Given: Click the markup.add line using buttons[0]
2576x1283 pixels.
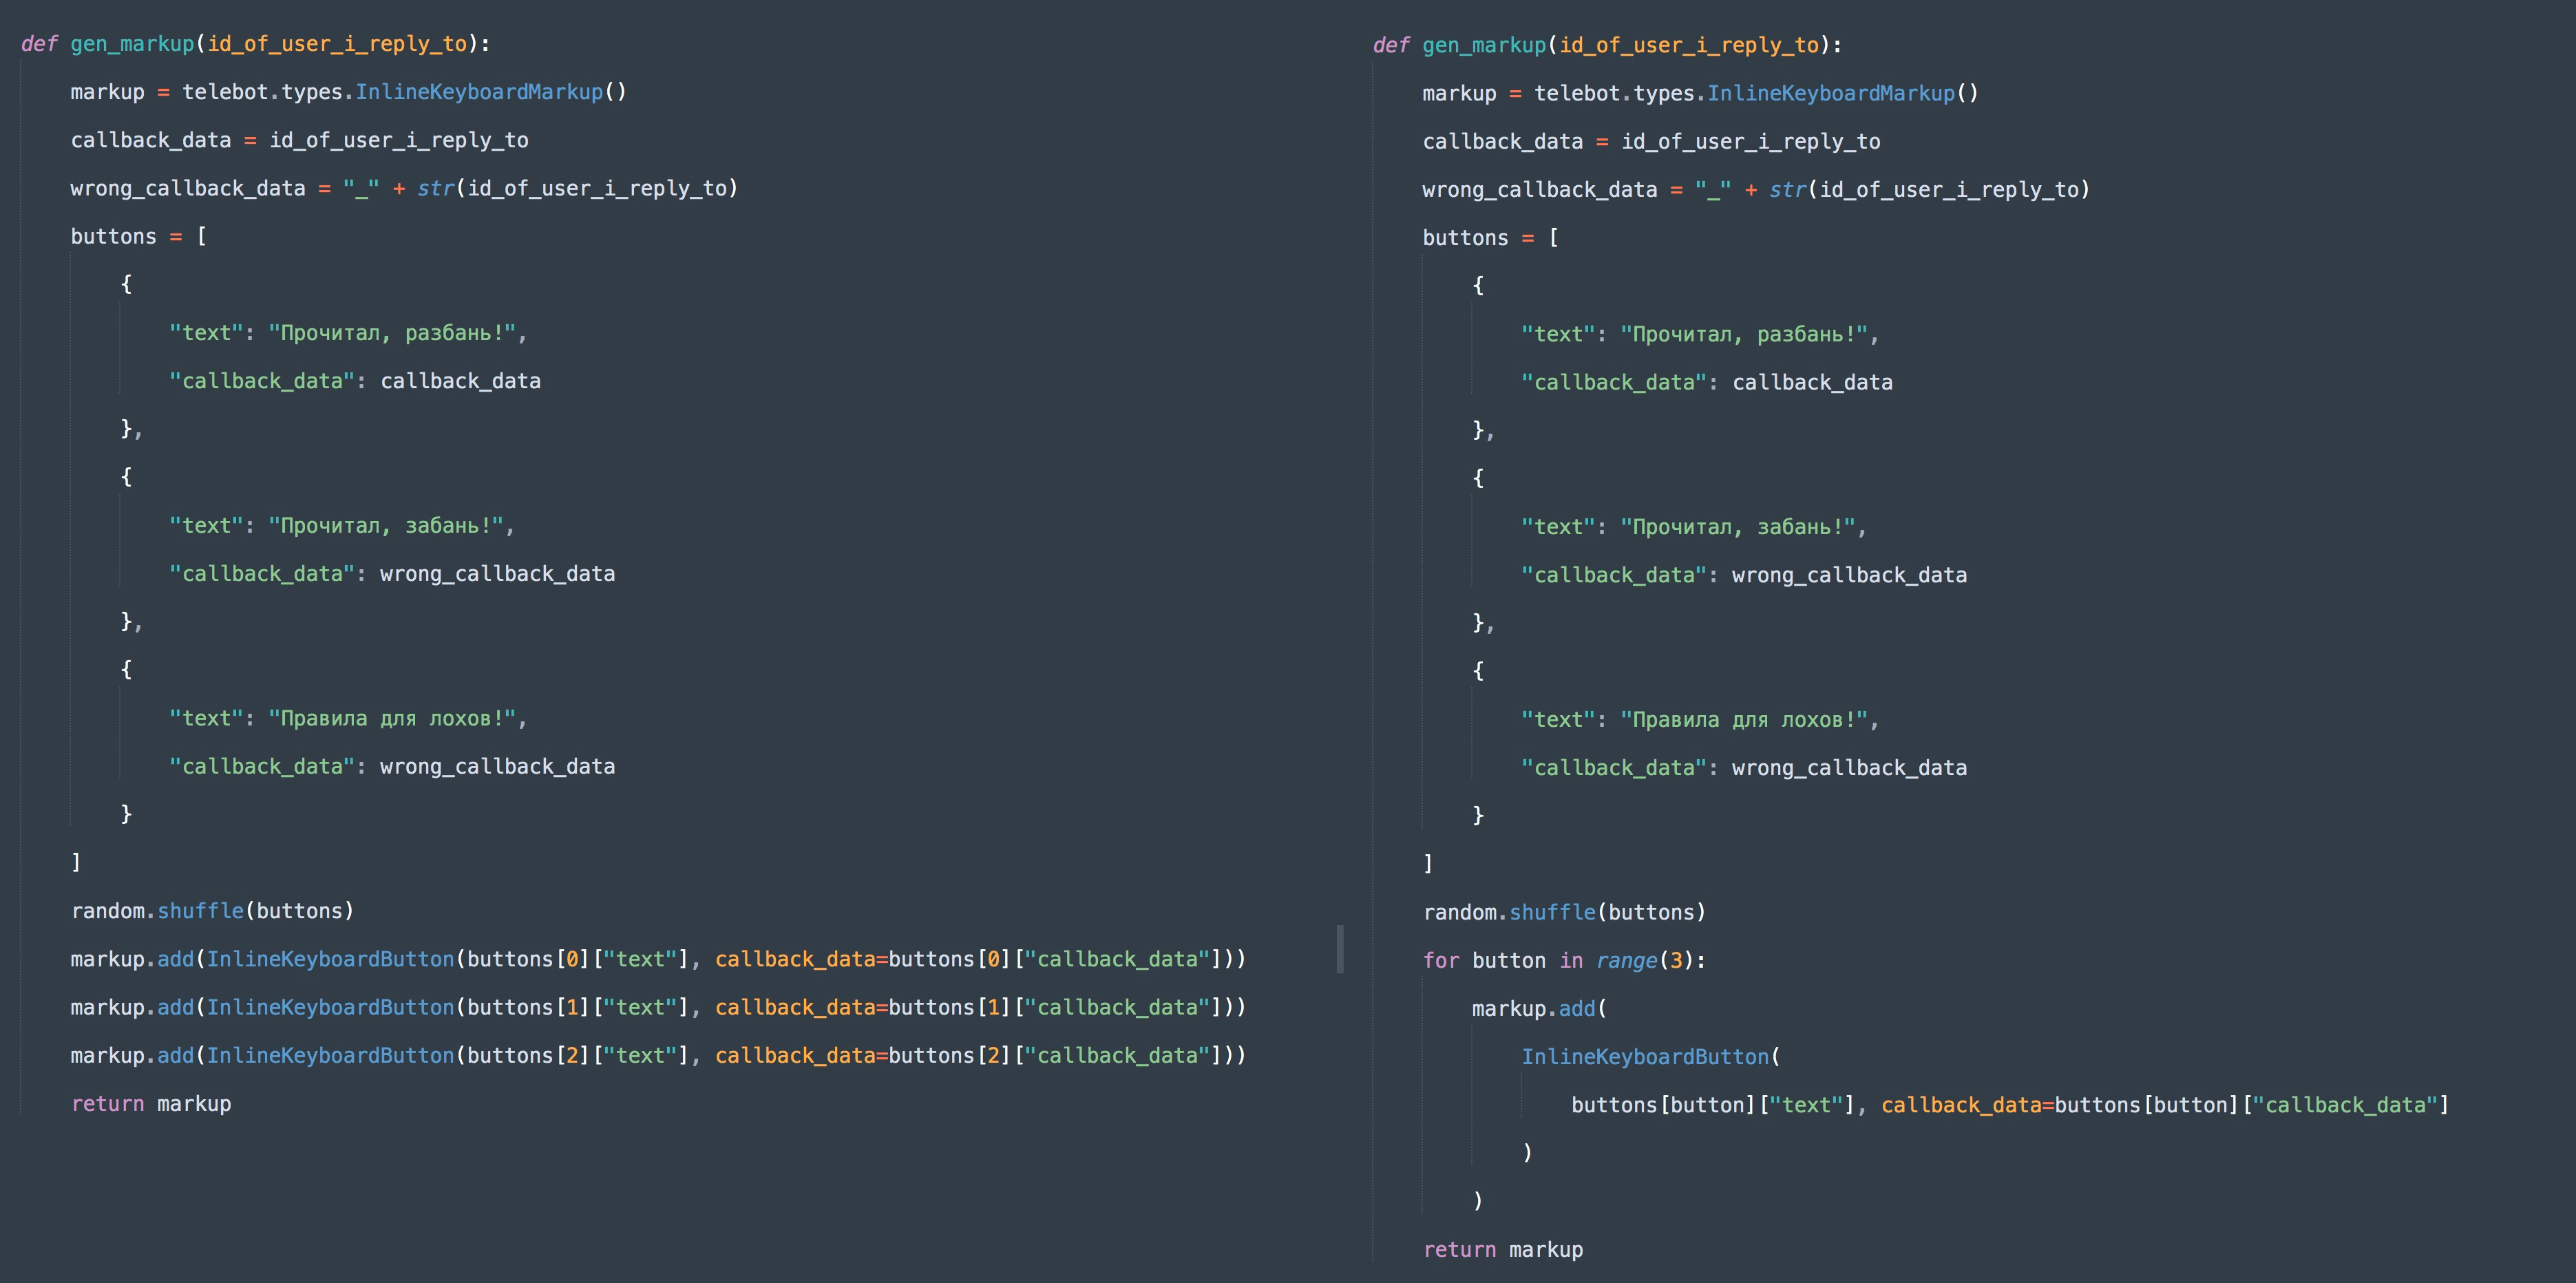Looking at the screenshot, I should point(658,959).
